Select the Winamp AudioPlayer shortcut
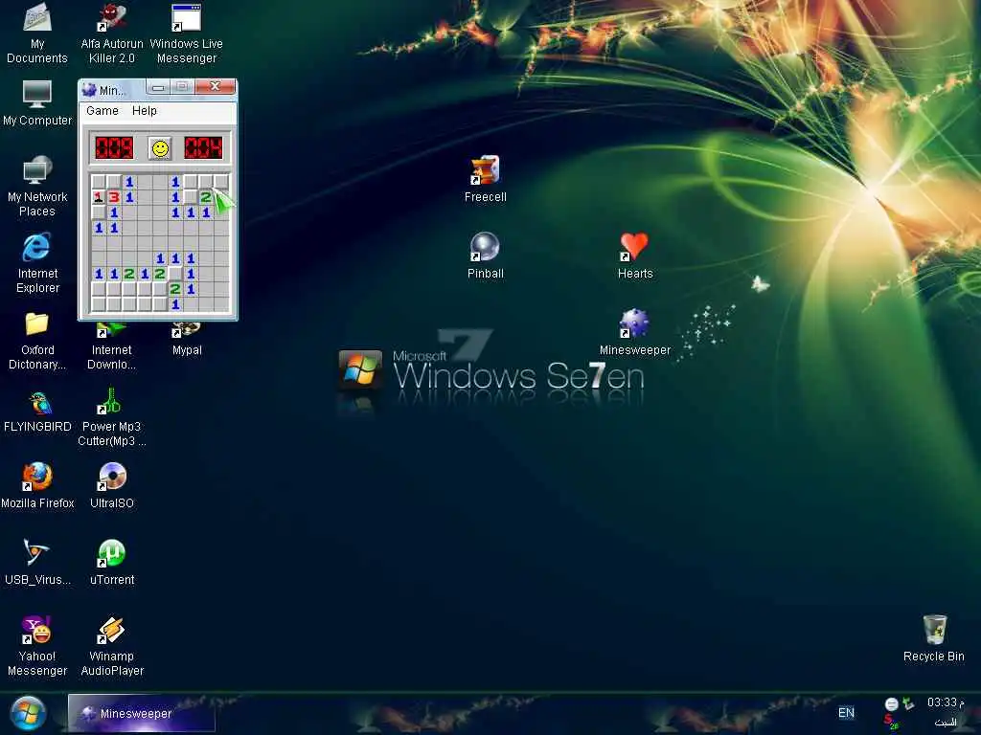Image resolution: width=981 pixels, height=735 pixels. point(112,646)
